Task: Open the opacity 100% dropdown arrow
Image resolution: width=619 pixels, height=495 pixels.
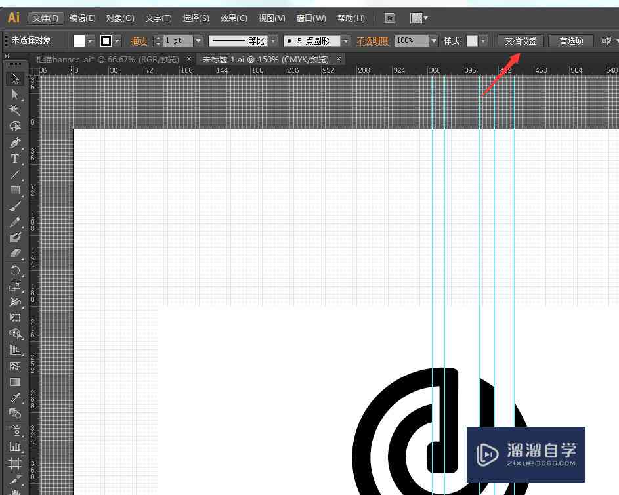Action: (x=434, y=41)
